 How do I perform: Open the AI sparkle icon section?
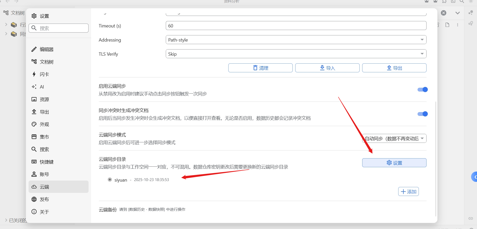click(x=34, y=87)
